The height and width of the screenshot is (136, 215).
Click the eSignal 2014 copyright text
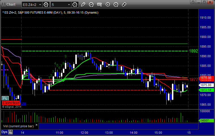pos(12,107)
